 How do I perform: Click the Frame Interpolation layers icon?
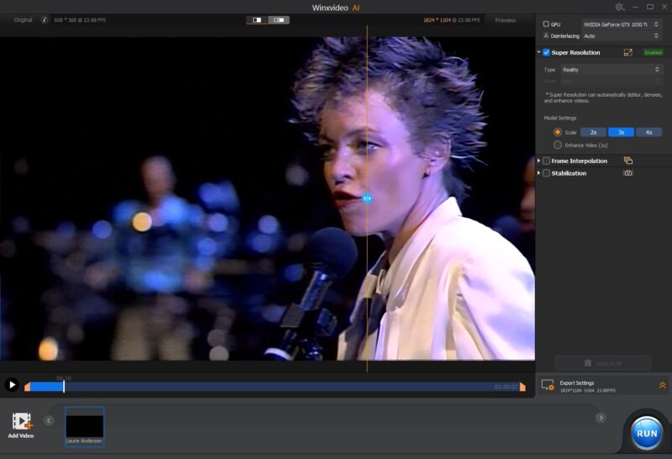tap(627, 161)
